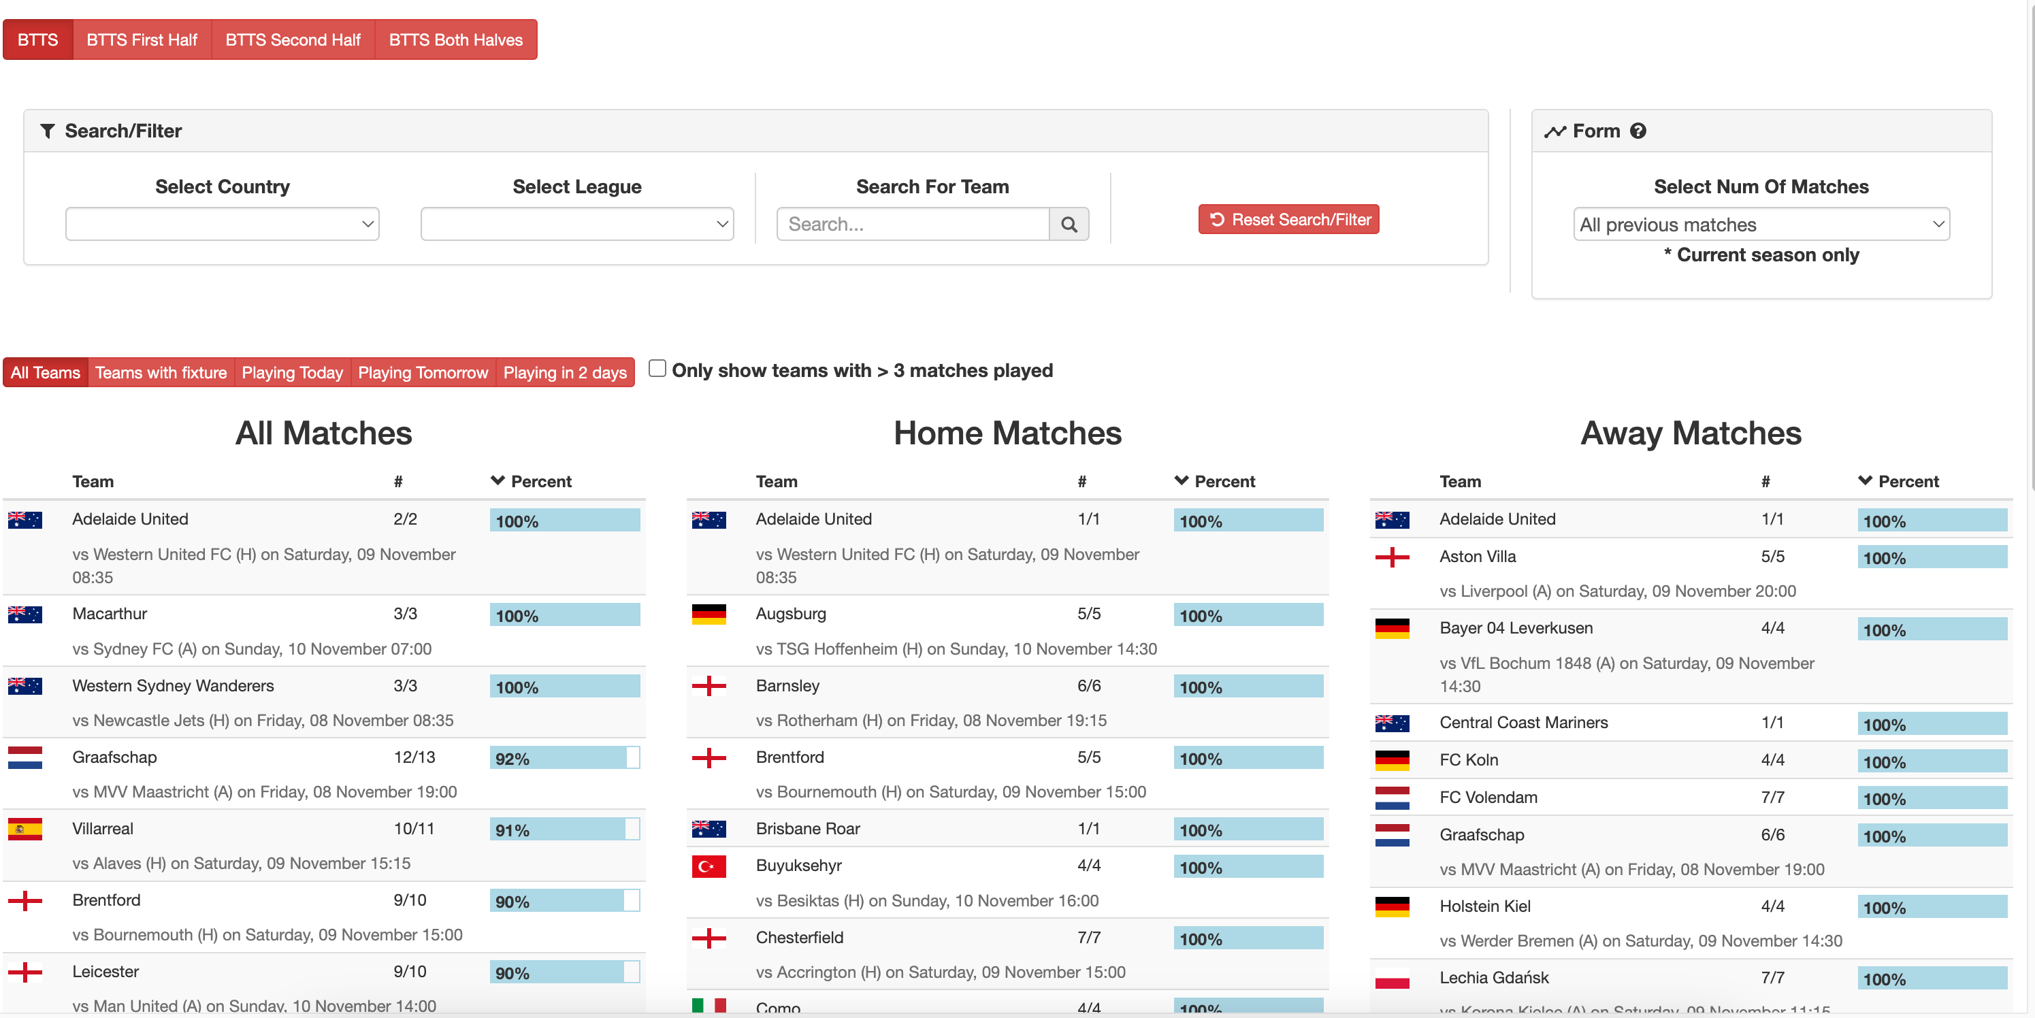Click the Form help question mark icon
This screenshot has height=1018, width=2035.
coord(1638,131)
